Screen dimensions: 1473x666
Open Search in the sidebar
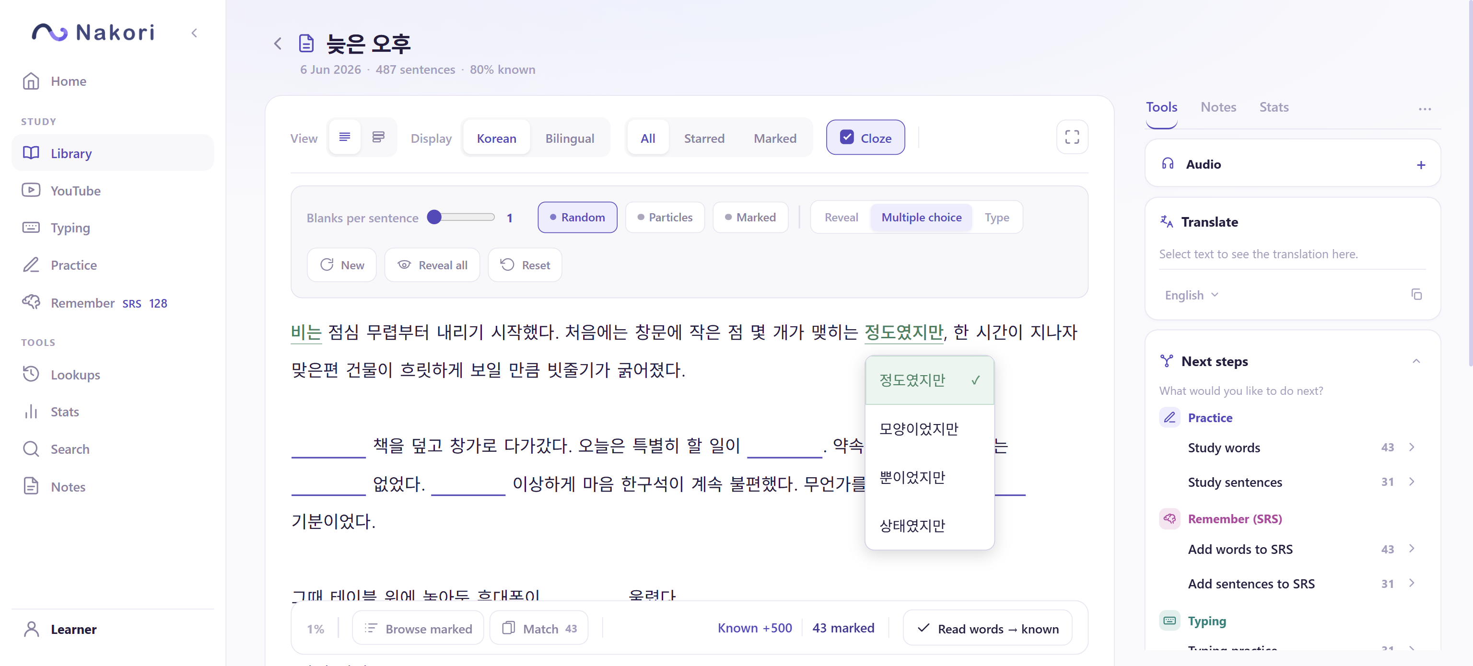[x=113, y=449]
